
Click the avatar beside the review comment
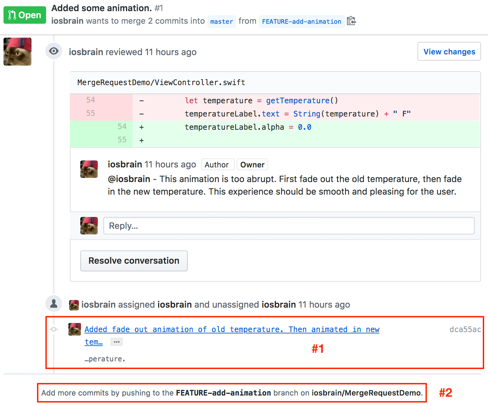point(89,169)
